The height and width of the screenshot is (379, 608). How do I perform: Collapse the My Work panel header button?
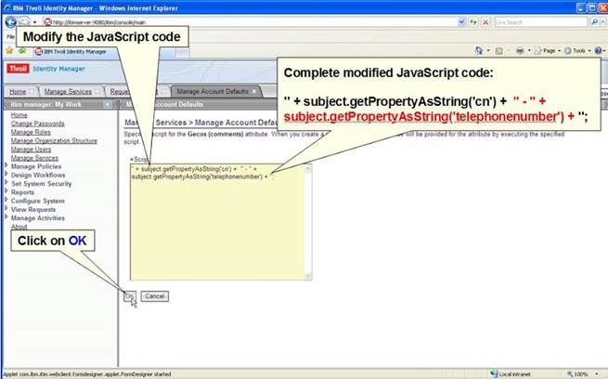click(107, 104)
